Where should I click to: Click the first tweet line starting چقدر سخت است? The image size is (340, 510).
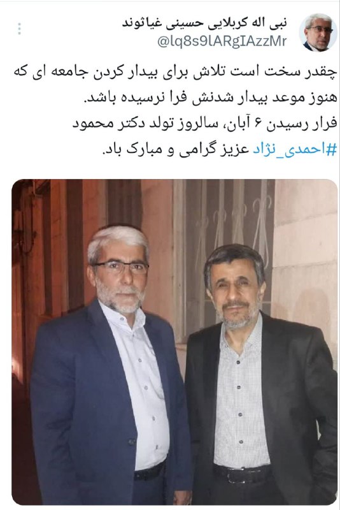(175, 72)
